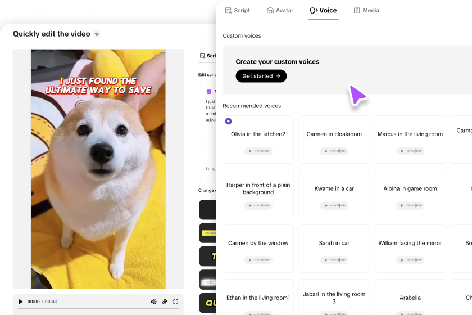Select the yellow THE QUI caption style thumbnail

208,233
